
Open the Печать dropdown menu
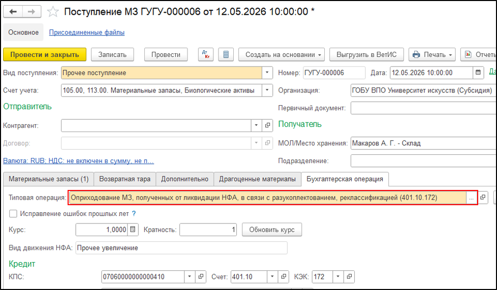point(432,54)
